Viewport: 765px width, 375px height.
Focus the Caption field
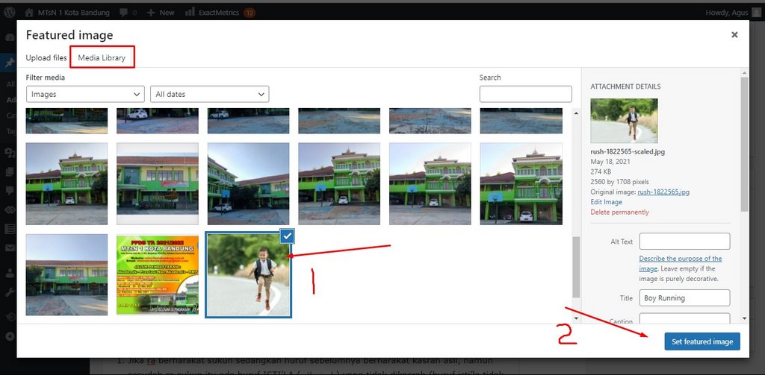point(684,318)
